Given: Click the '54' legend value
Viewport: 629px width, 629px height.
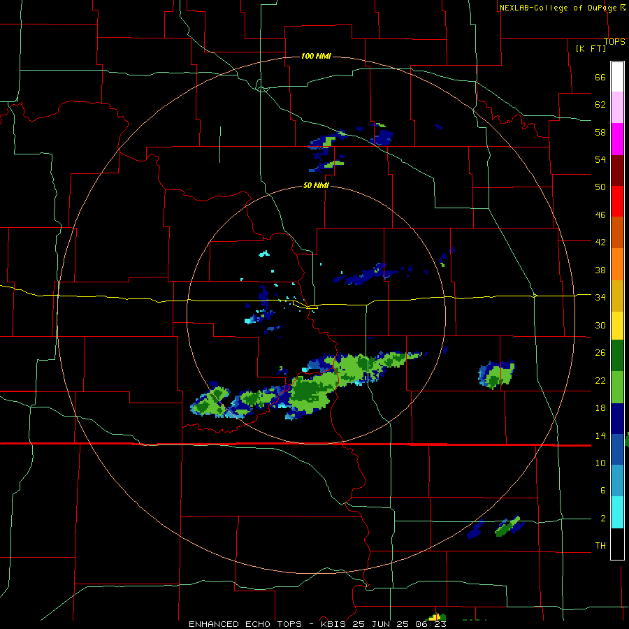Looking at the screenshot, I should pos(600,159).
